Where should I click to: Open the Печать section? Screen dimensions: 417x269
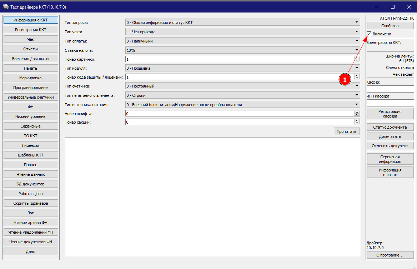pos(31,68)
